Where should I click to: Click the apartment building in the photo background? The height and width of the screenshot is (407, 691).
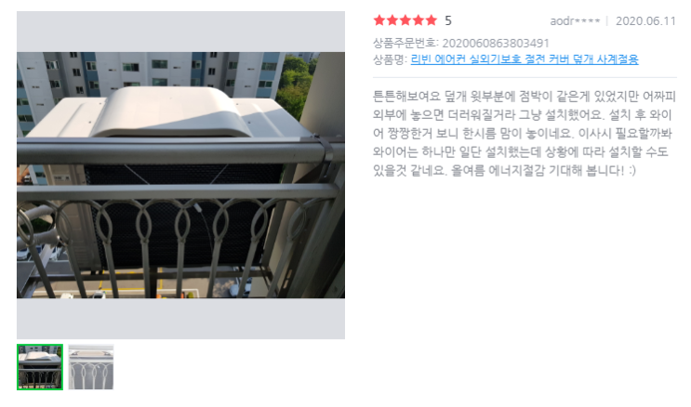pyautogui.click(x=145, y=72)
